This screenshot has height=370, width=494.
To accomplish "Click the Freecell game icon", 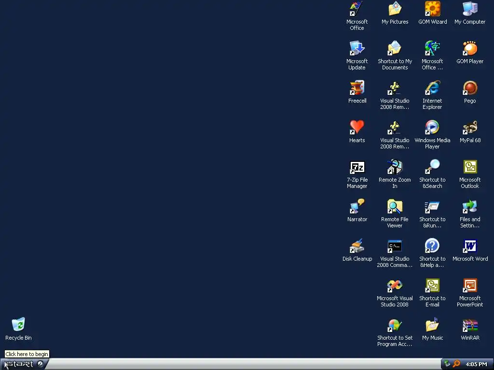I will click(x=357, y=88).
